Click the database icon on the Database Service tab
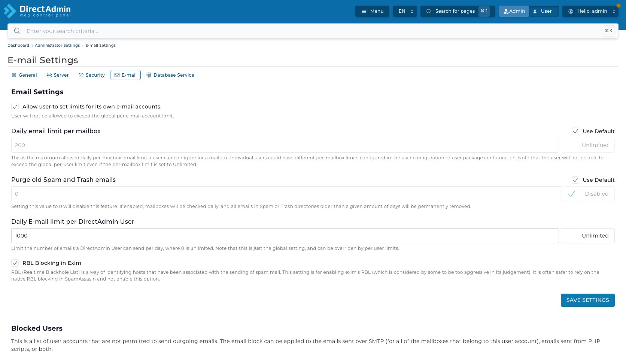Viewport: 626px width, 352px height. tap(149, 75)
